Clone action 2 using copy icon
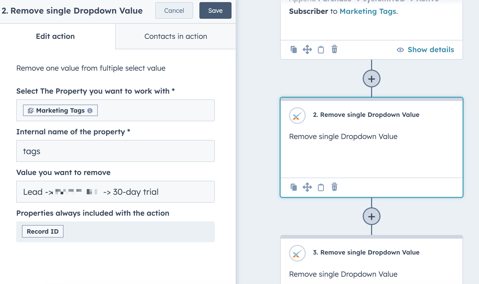This screenshot has height=284, width=479. coord(294,187)
